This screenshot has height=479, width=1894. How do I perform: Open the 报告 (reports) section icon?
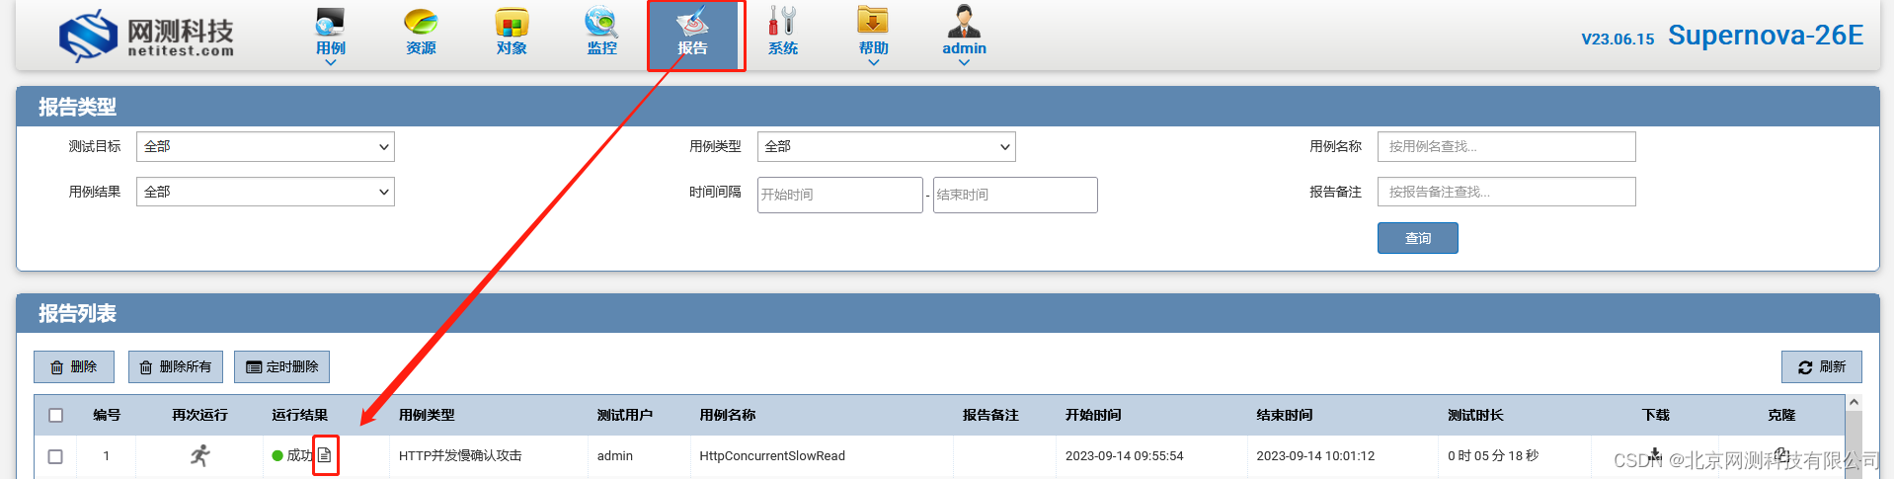[x=692, y=21]
